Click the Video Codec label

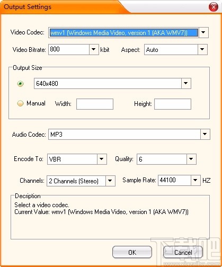coord(28,32)
